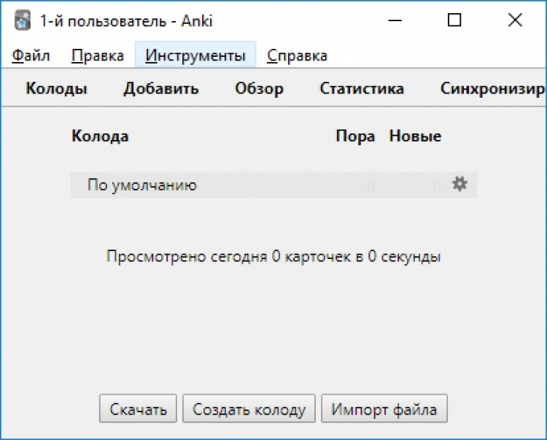Expand the Инструменты menu
This screenshot has width=547, height=440.
click(x=195, y=55)
